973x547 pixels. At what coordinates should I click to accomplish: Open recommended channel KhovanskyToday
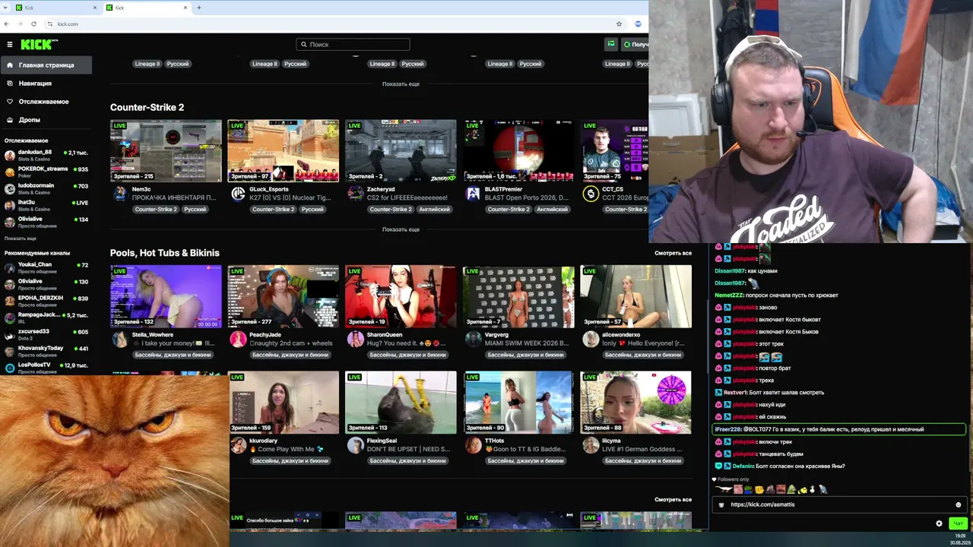pos(46,351)
